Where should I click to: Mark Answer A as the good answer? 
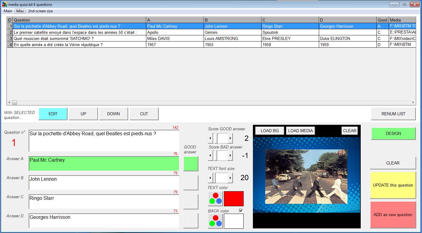click(191, 164)
